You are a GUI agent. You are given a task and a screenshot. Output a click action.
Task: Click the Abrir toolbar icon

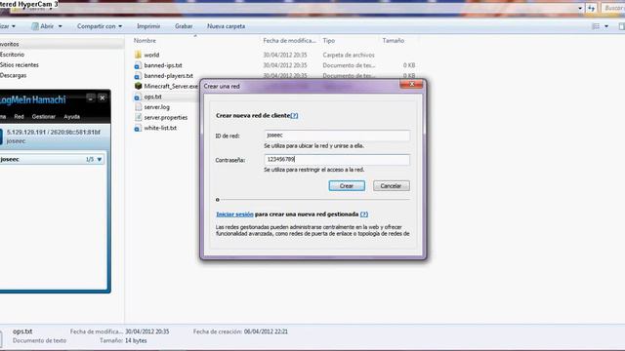click(35, 26)
